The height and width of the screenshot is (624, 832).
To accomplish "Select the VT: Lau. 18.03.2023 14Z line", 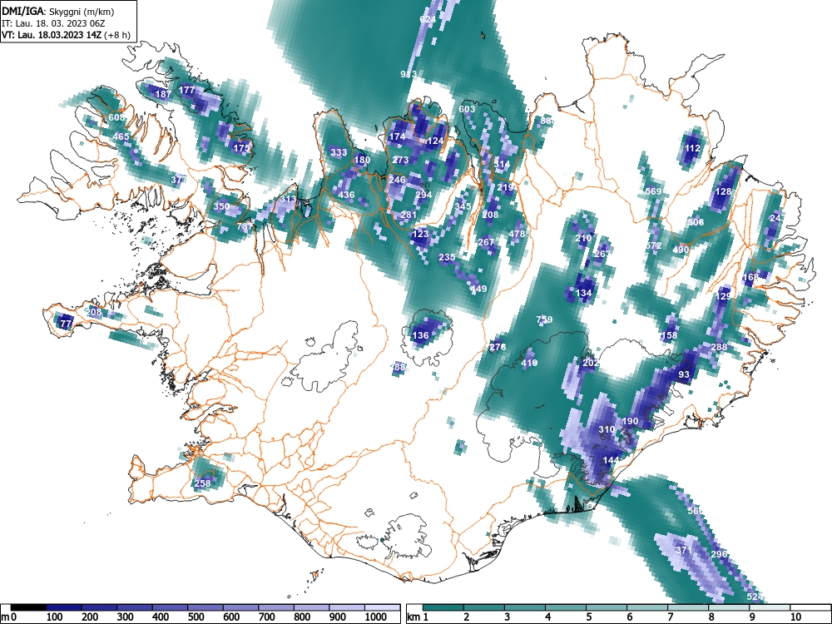I will (x=65, y=35).
